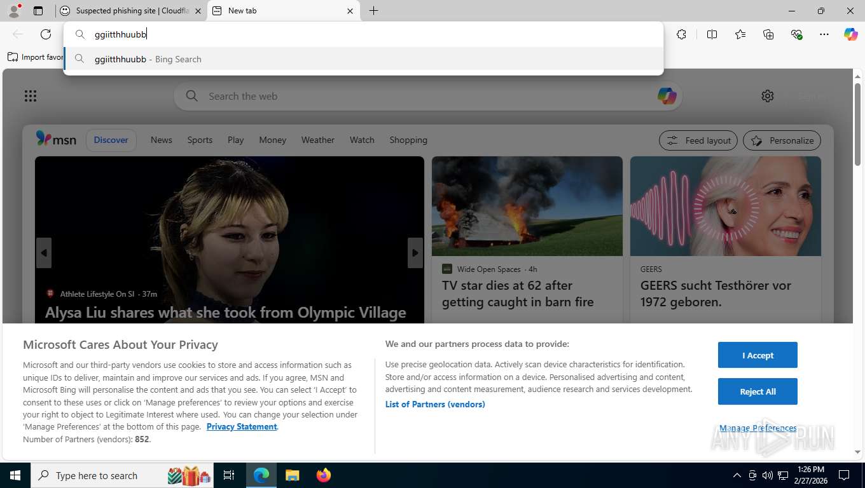Select the ggiitthhuubb Bing Search suggestion

point(363,59)
